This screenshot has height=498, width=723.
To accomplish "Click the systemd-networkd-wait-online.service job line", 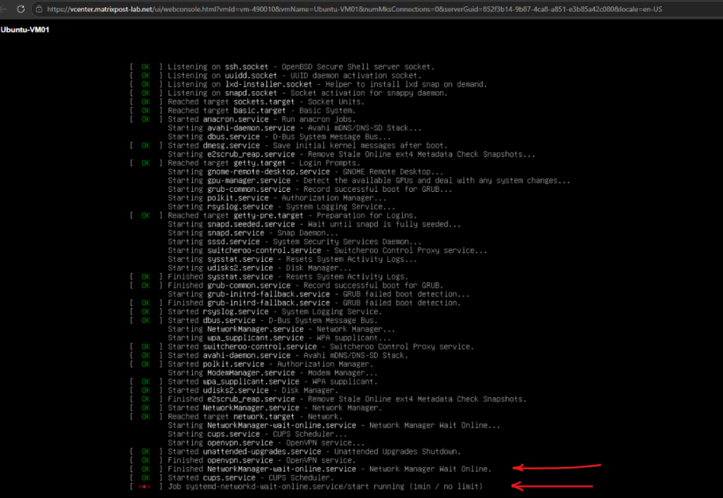I will pos(325,487).
